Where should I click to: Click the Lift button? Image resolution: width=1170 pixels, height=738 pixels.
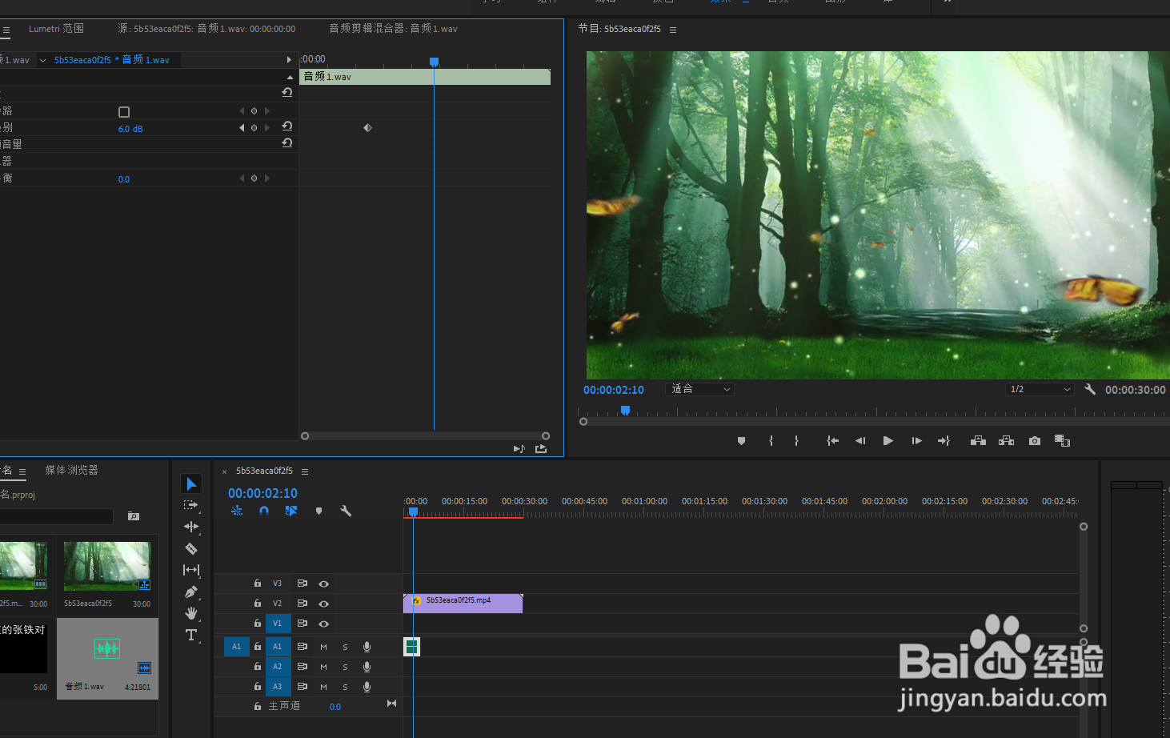click(x=978, y=441)
